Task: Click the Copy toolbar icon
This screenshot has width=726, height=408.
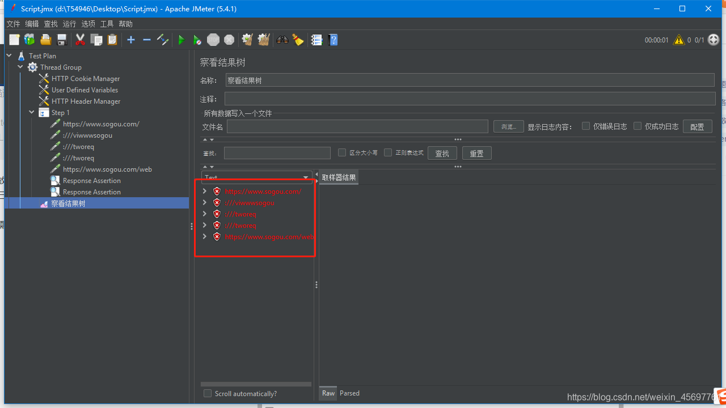Action: tap(96, 40)
